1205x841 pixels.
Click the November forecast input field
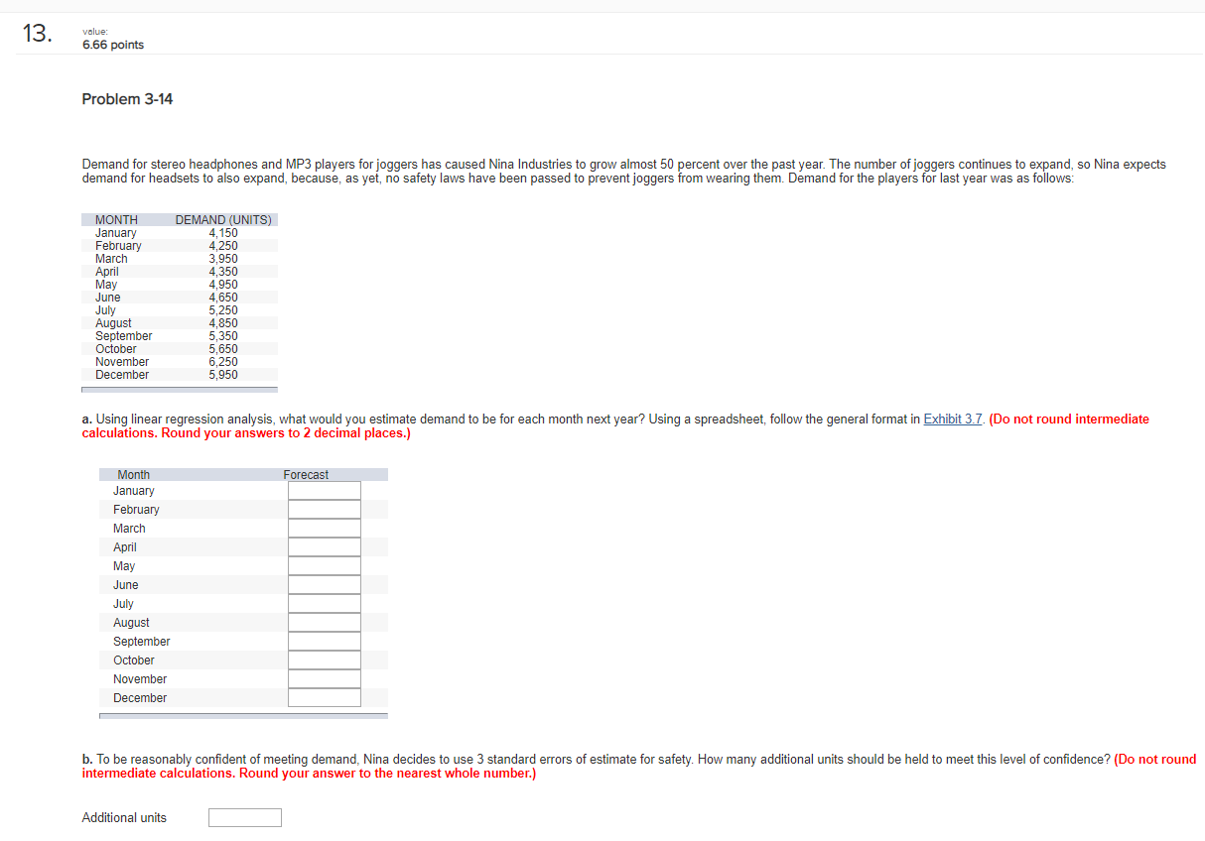click(324, 678)
